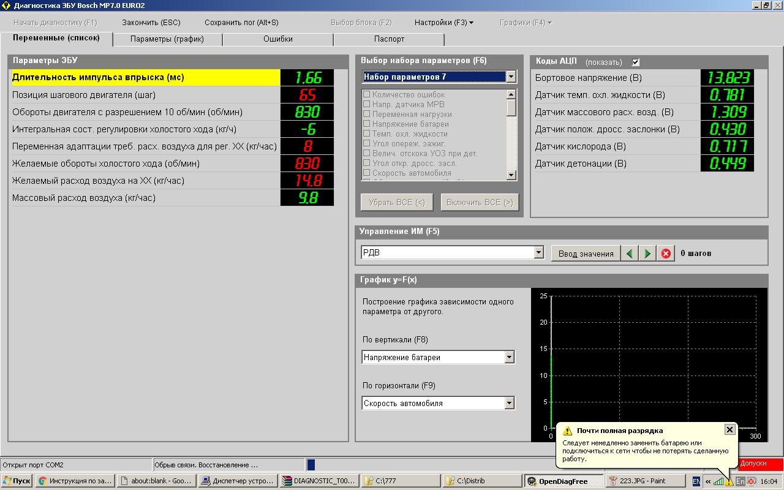This screenshot has height=490, width=784.
Task: Open vertical axis Напряжение батареи dropdown
Action: coord(509,357)
